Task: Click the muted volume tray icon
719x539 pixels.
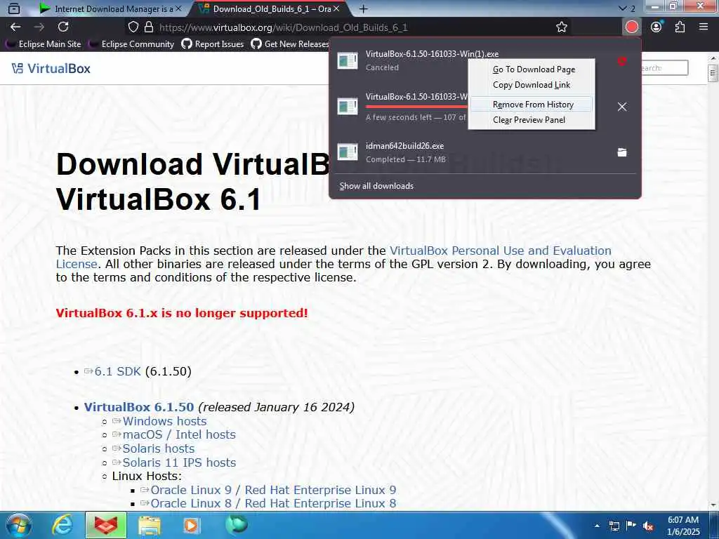Action: (x=648, y=526)
